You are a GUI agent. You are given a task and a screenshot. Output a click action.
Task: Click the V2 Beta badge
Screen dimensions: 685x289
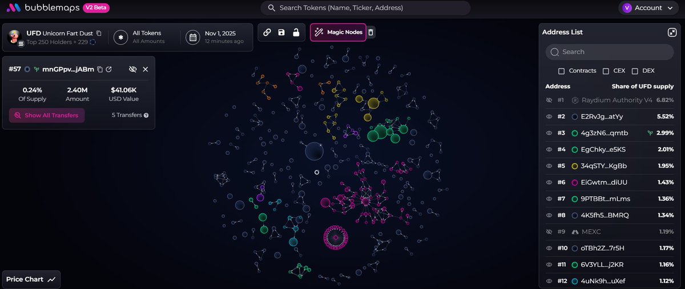click(x=96, y=8)
